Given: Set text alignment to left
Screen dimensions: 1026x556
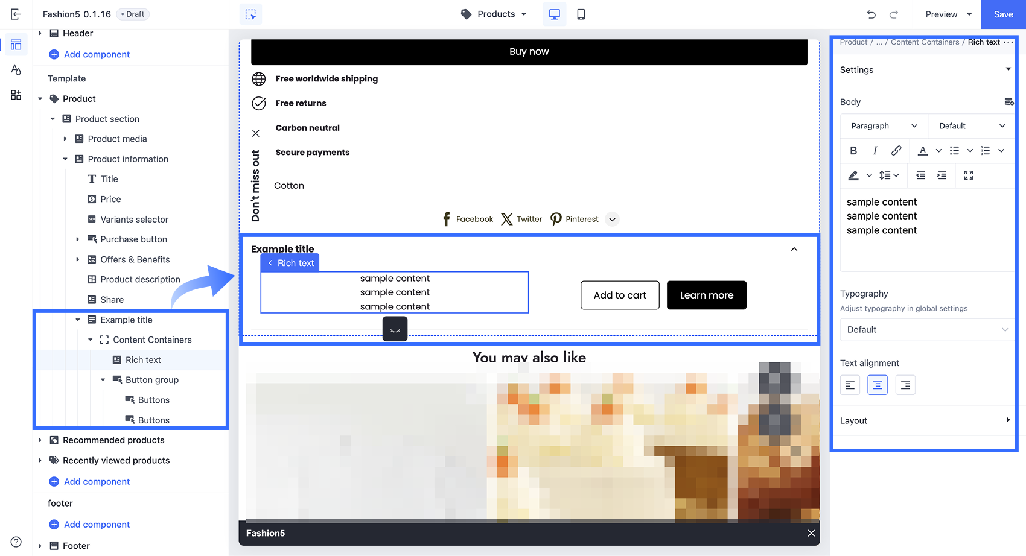Looking at the screenshot, I should (x=850, y=385).
